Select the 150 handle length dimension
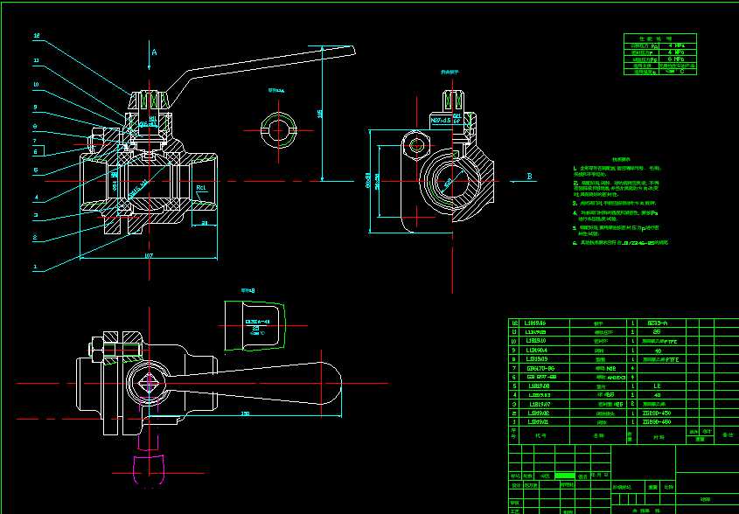 [x=245, y=413]
